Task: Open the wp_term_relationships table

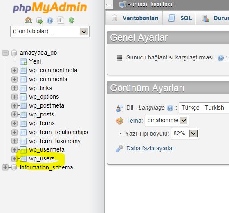Action: tap(58, 132)
